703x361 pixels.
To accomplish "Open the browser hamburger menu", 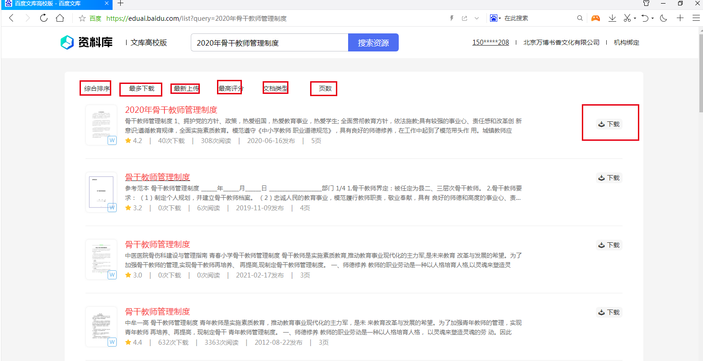I will [x=696, y=18].
